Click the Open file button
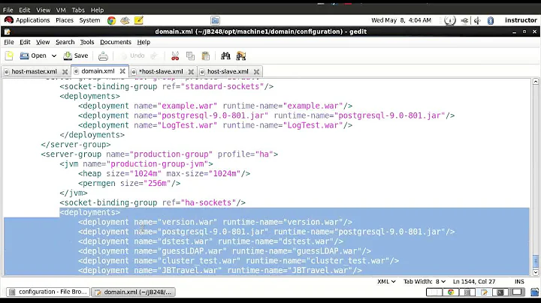The height and width of the screenshot is (303, 541). (33, 55)
